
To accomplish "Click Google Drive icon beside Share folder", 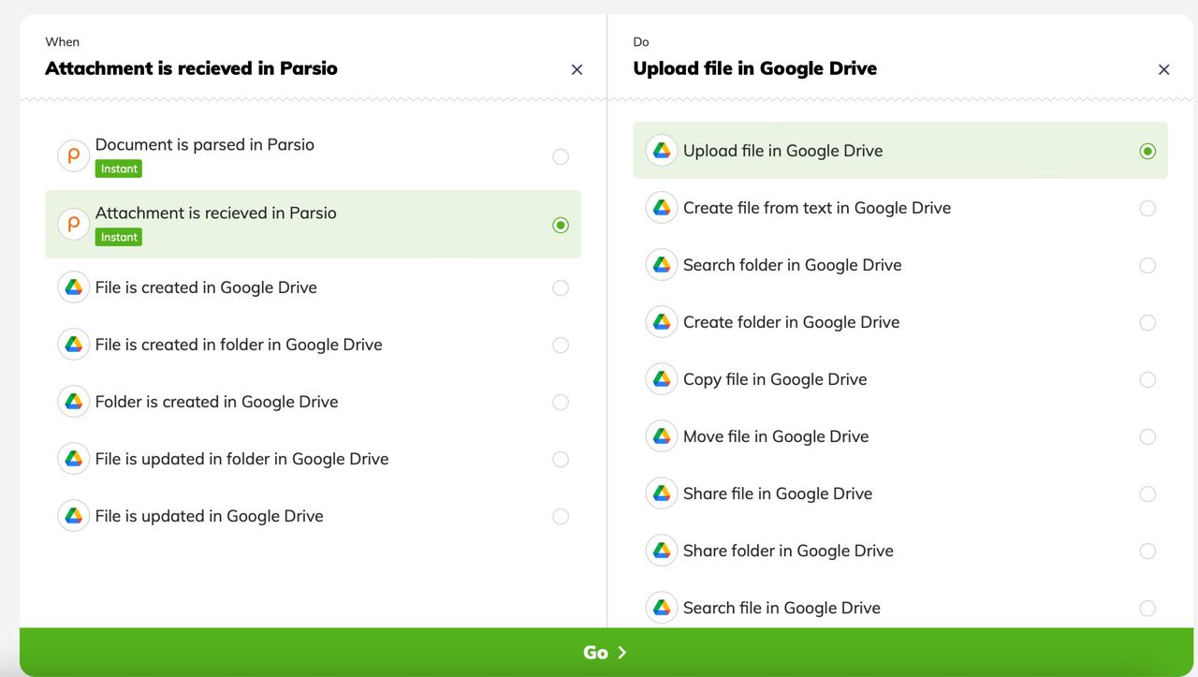I will [x=661, y=551].
